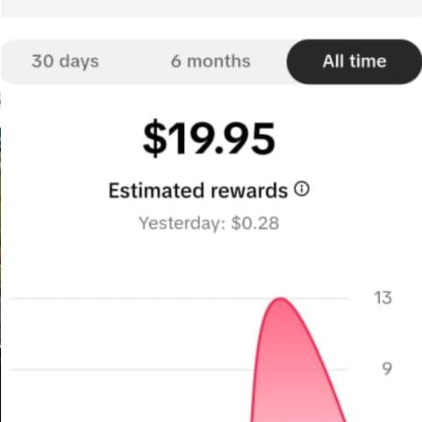
Task: Click the word months in 6 months
Action: point(218,61)
